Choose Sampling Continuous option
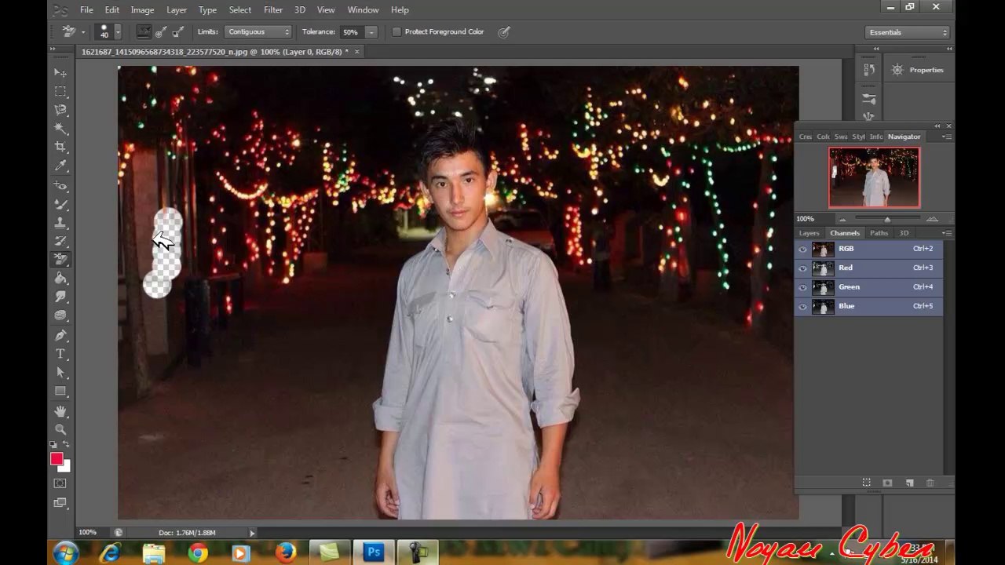 tap(144, 31)
